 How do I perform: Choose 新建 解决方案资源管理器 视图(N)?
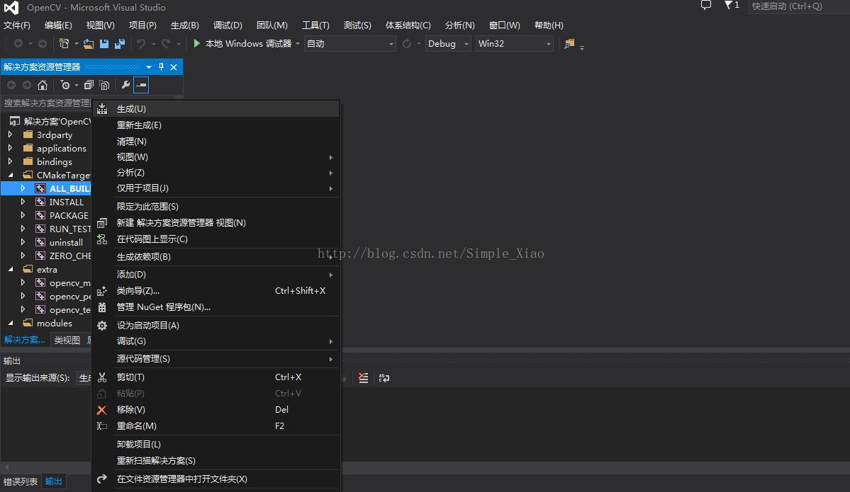(x=216, y=222)
